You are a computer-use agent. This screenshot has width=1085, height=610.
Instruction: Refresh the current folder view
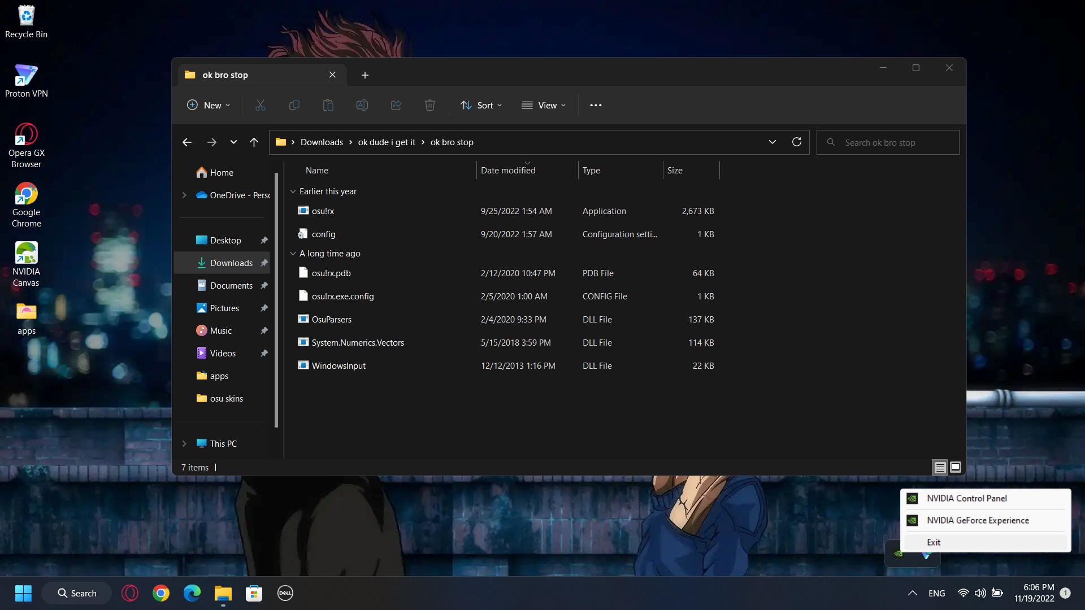coord(797,142)
